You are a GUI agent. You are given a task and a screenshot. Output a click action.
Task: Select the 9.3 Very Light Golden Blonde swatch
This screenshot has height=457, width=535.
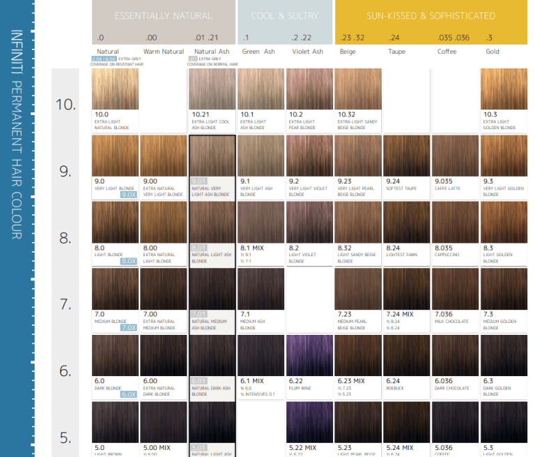click(504, 156)
